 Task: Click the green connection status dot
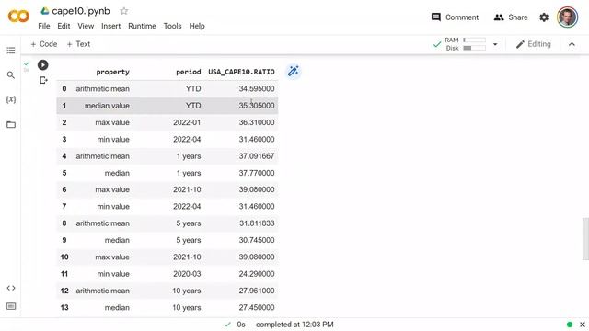[x=570, y=325]
